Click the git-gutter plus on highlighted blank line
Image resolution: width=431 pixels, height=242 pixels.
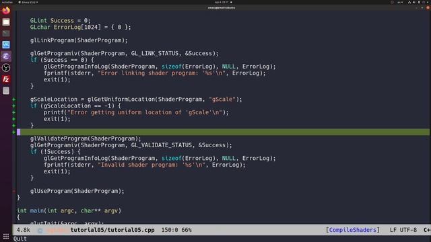pyautogui.click(x=13, y=132)
